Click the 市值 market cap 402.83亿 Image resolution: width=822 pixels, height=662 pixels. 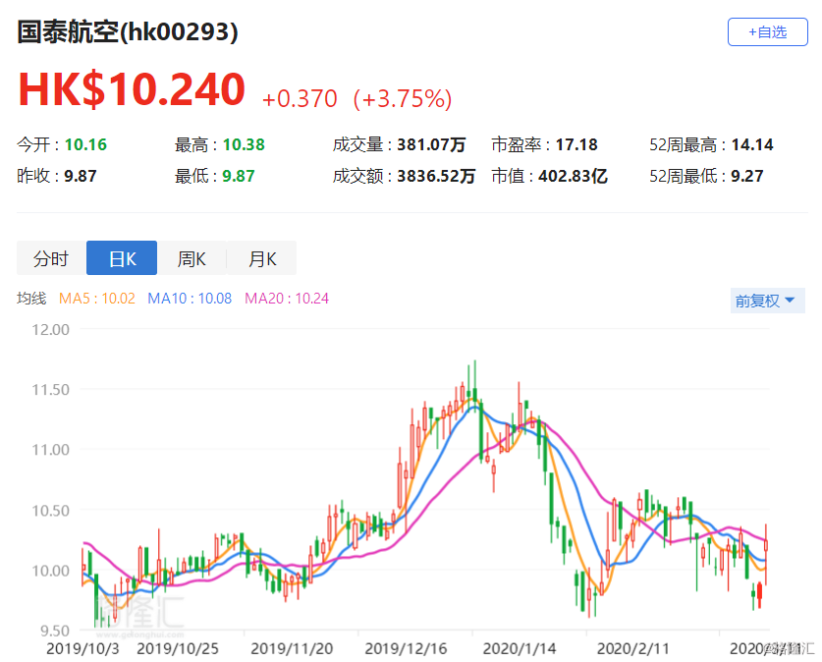click(x=573, y=176)
